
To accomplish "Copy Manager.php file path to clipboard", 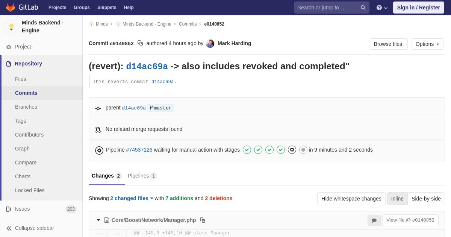I will click(203, 220).
